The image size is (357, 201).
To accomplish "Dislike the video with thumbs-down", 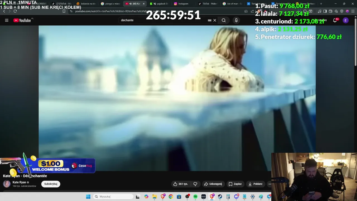I will (195, 184).
